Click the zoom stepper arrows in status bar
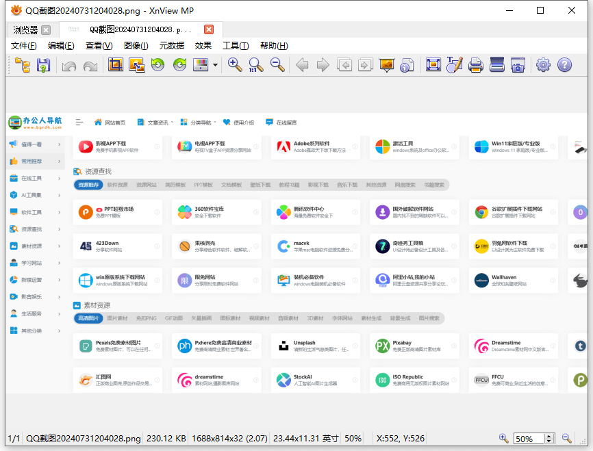 point(549,439)
